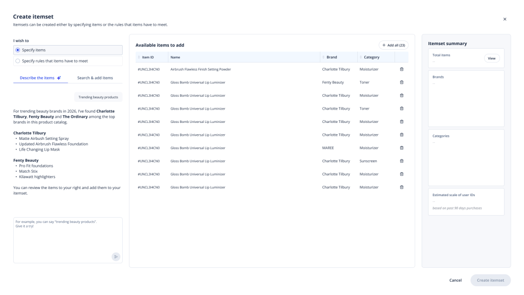
Task: Click the Categories summary card
Action: (466, 158)
